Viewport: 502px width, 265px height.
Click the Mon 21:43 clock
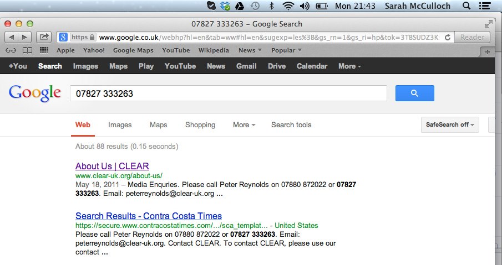click(355, 6)
